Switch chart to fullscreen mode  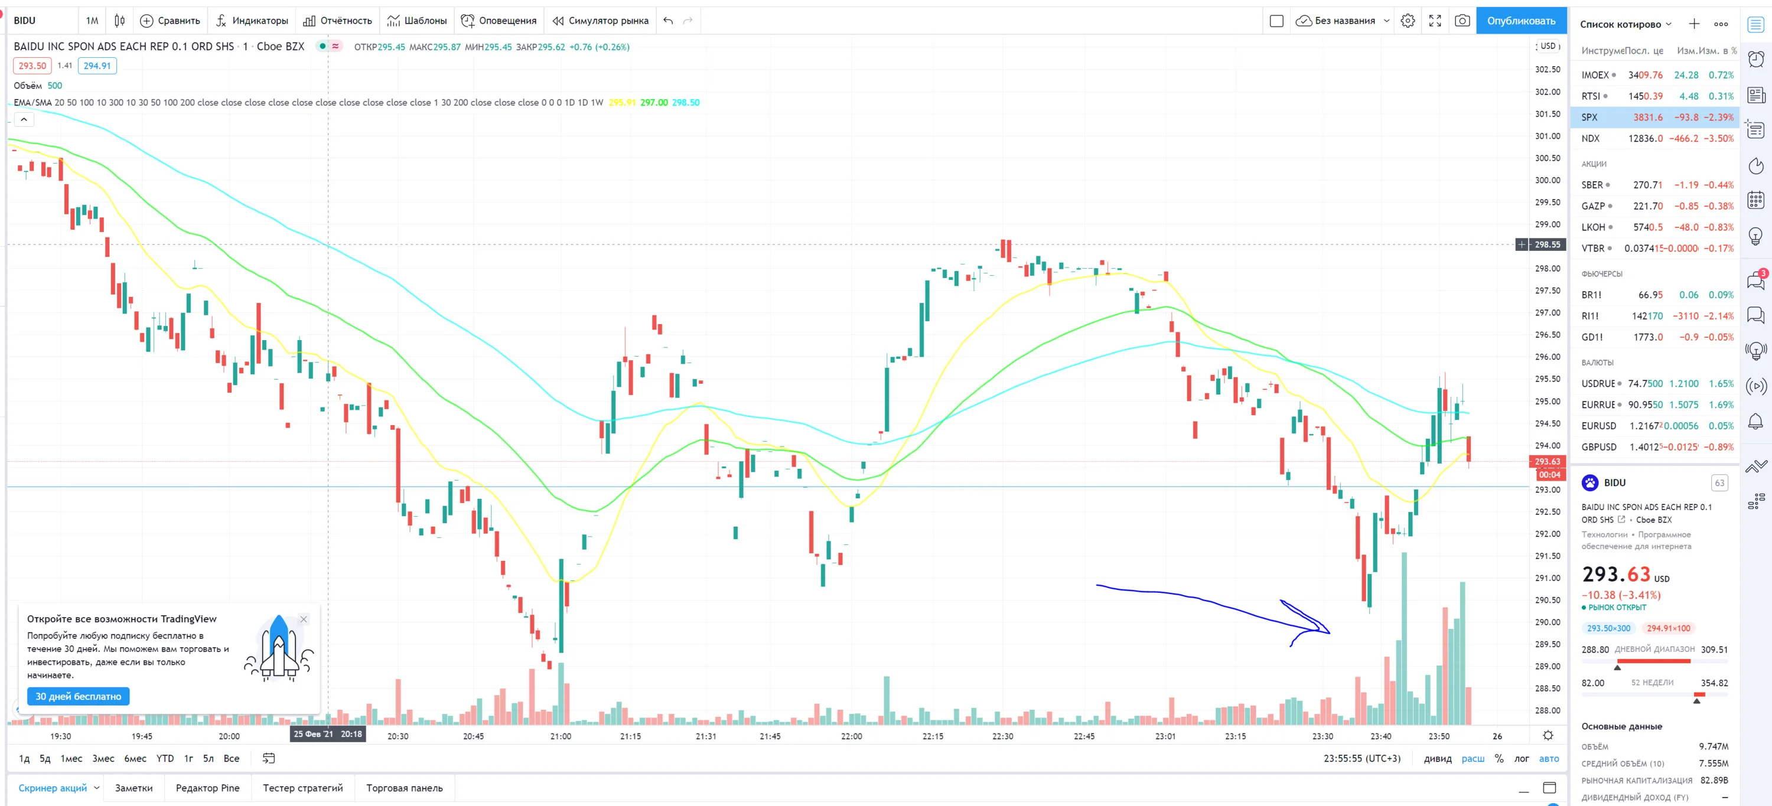(1435, 21)
